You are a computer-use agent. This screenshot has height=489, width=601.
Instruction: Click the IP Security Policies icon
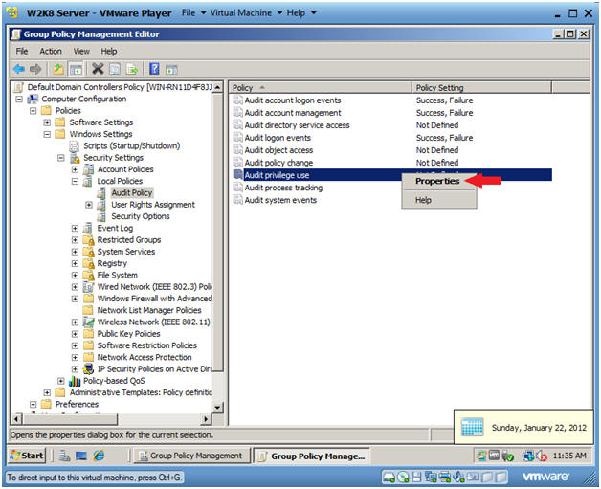coord(89,369)
